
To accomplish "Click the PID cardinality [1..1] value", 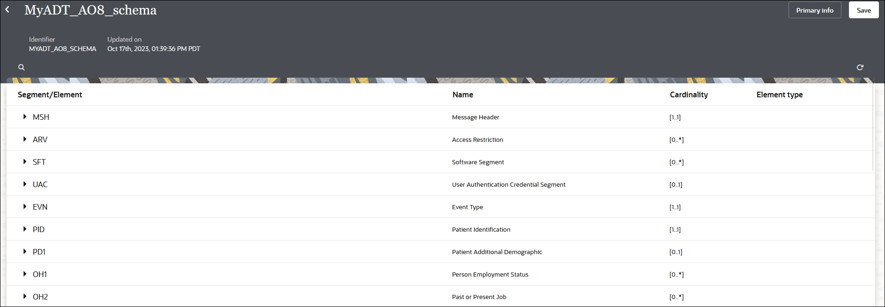I will 675,229.
